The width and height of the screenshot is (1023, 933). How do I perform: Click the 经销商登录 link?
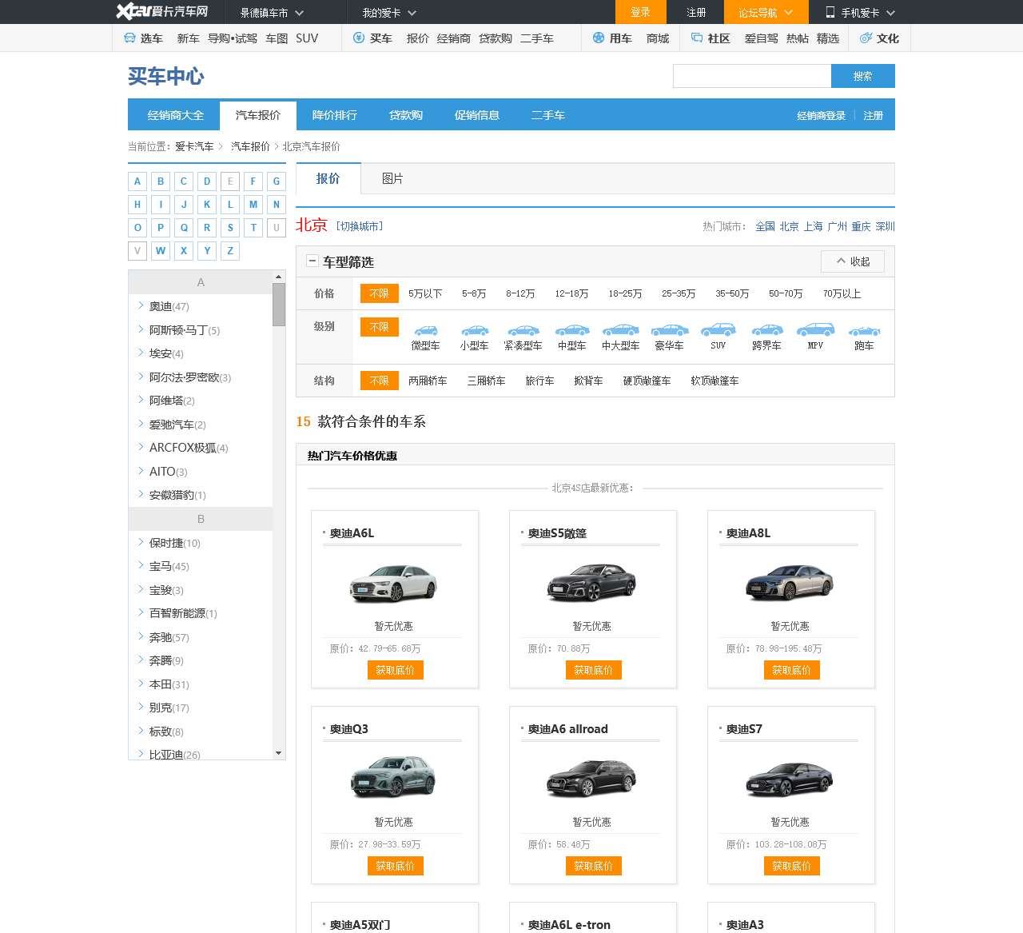point(821,116)
